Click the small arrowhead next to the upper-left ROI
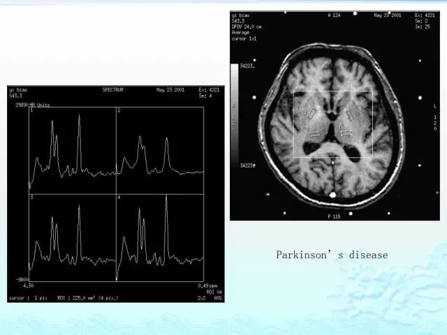Viewport: 447px width, 335px height. pyautogui.click(x=306, y=112)
